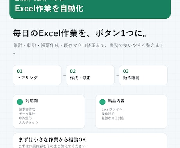Click the '対応例' heading

click(32, 101)
